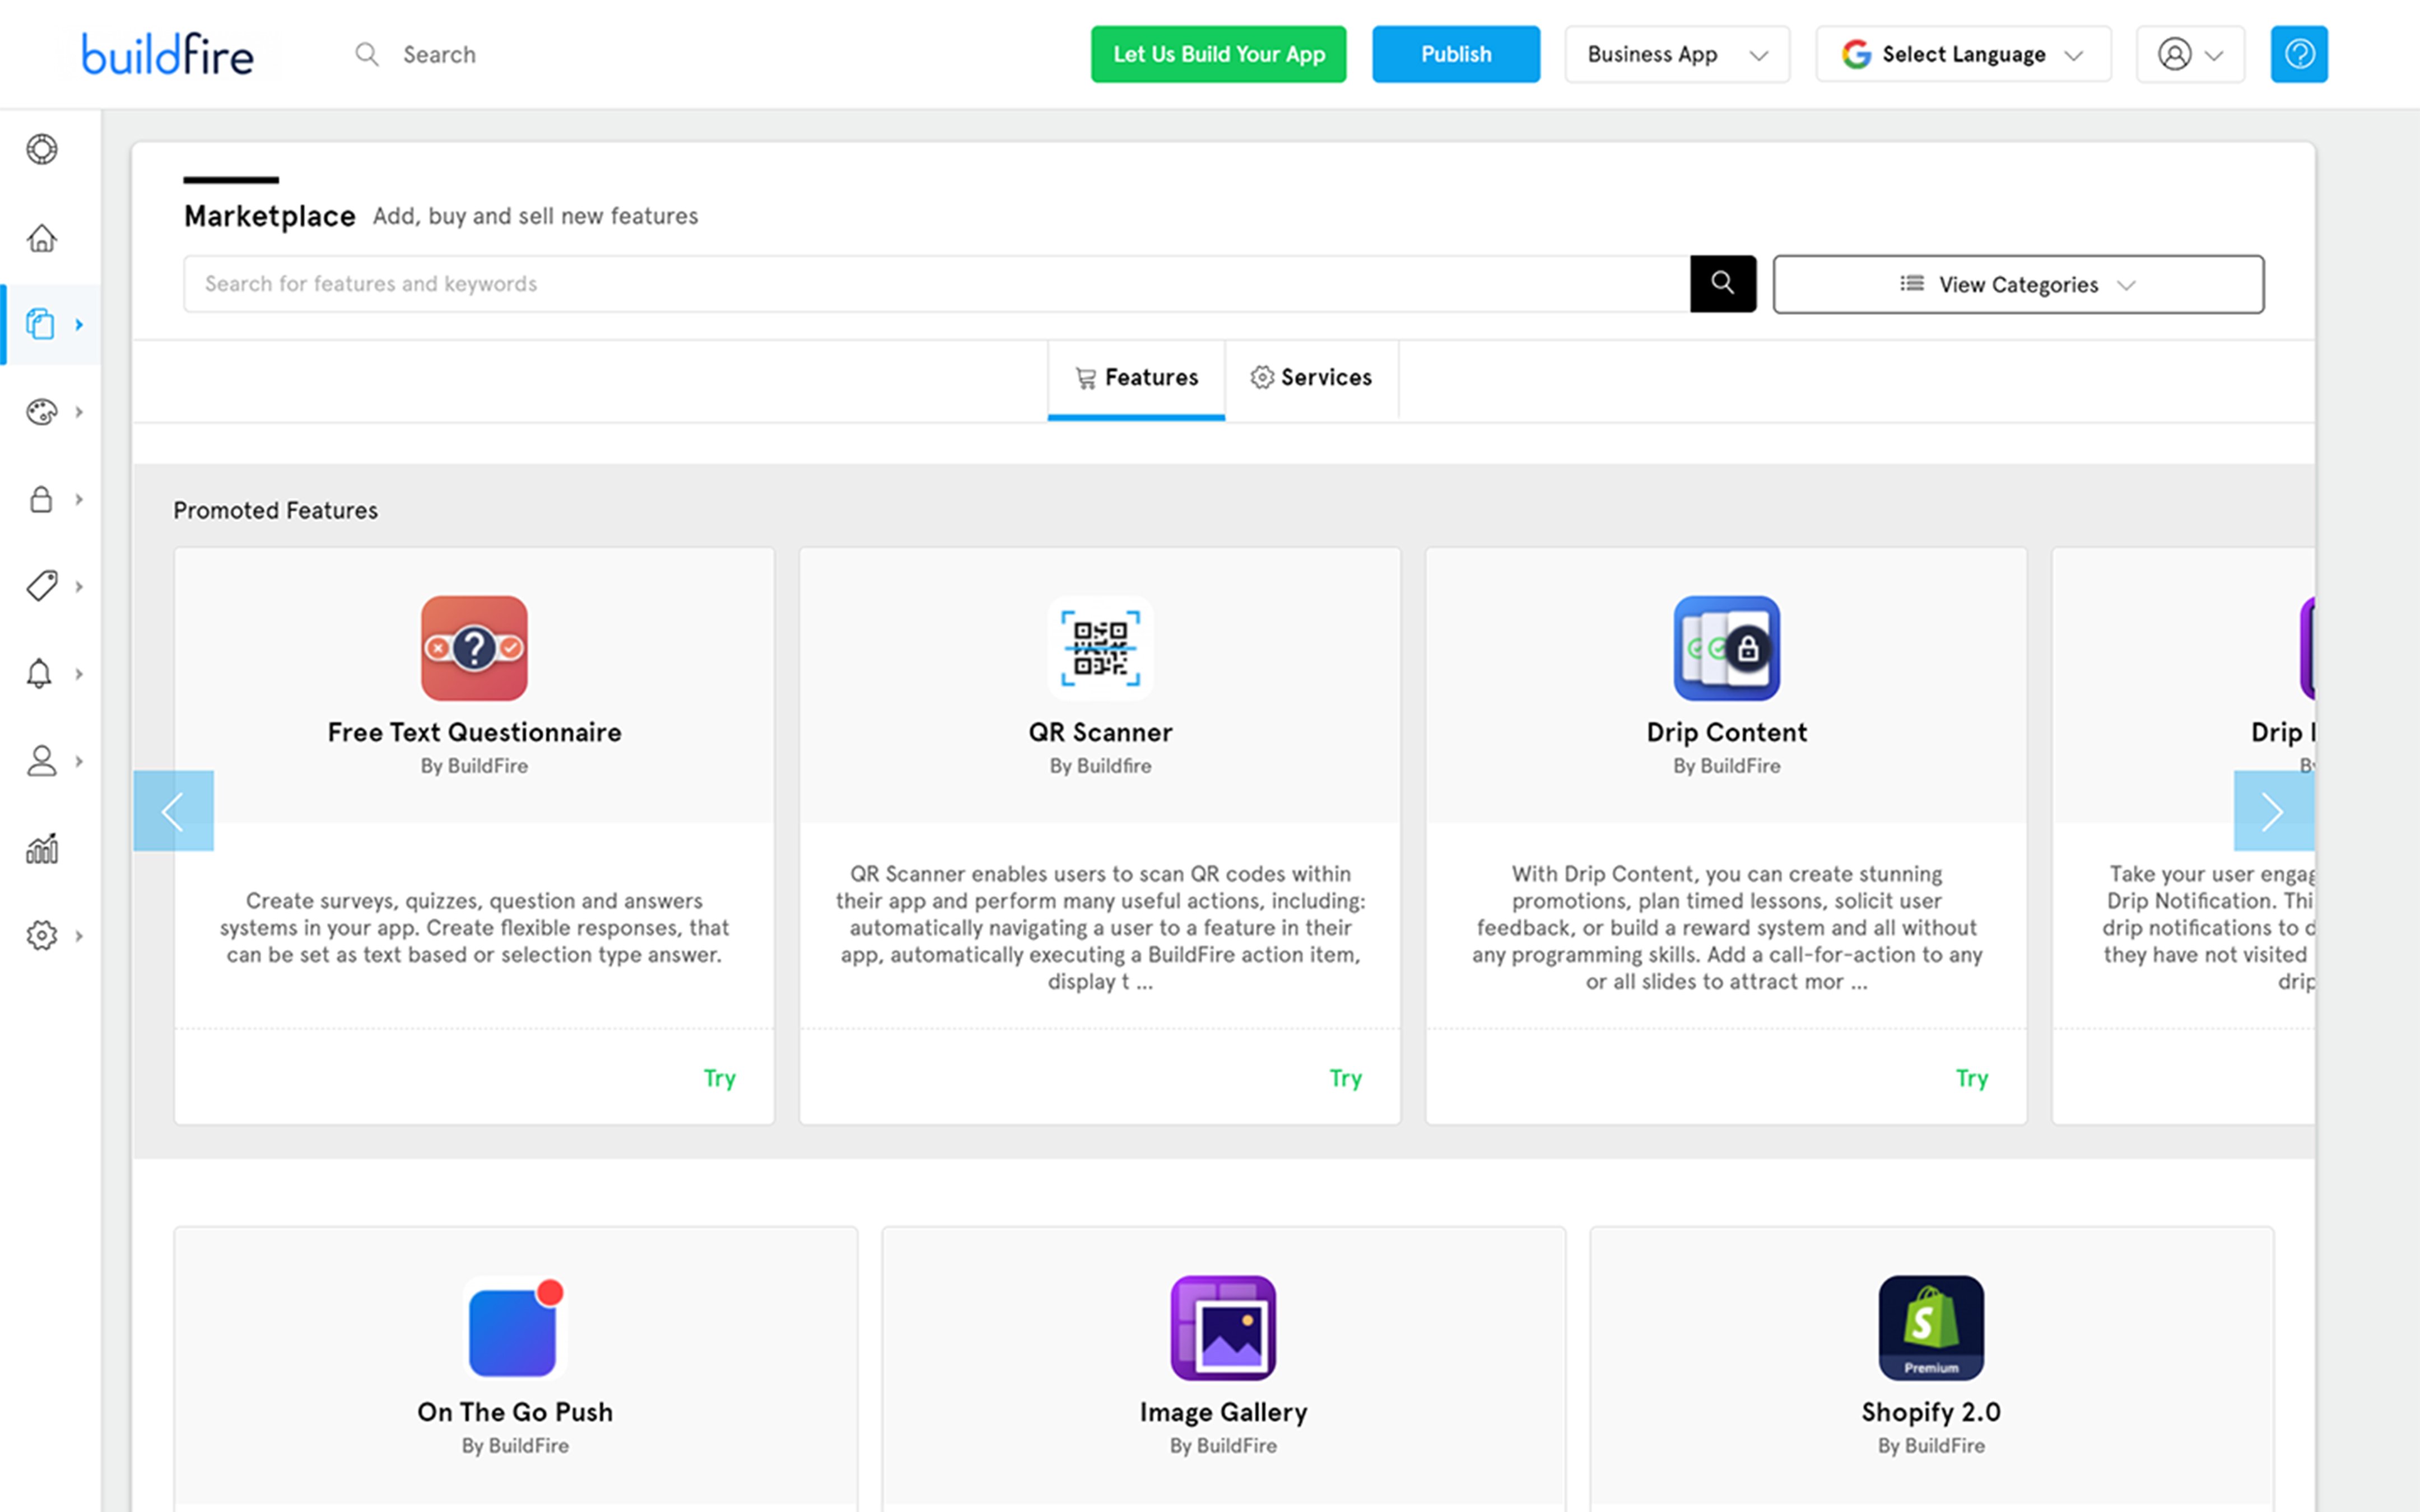
Task: Expand the View Categories dropdown
Action: tap(2017, 285)
